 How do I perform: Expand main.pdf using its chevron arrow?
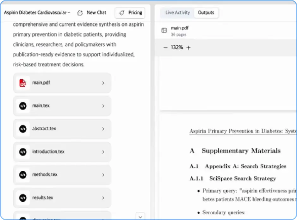103,83
